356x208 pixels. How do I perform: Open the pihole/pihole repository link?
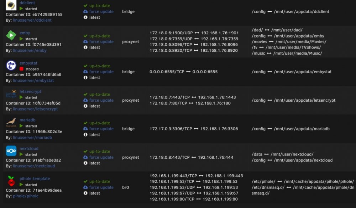(x=26, y=196)
